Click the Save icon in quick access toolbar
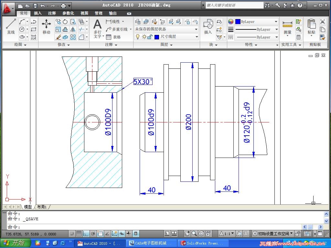 click(35, 6)
